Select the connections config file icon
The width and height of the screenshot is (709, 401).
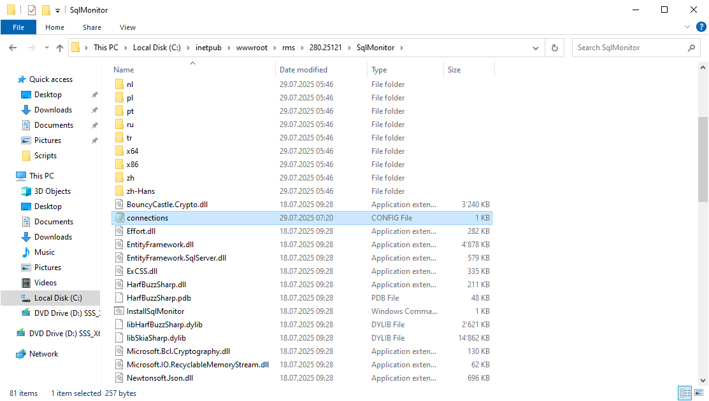pyautogui.click(x=119, y=218)
